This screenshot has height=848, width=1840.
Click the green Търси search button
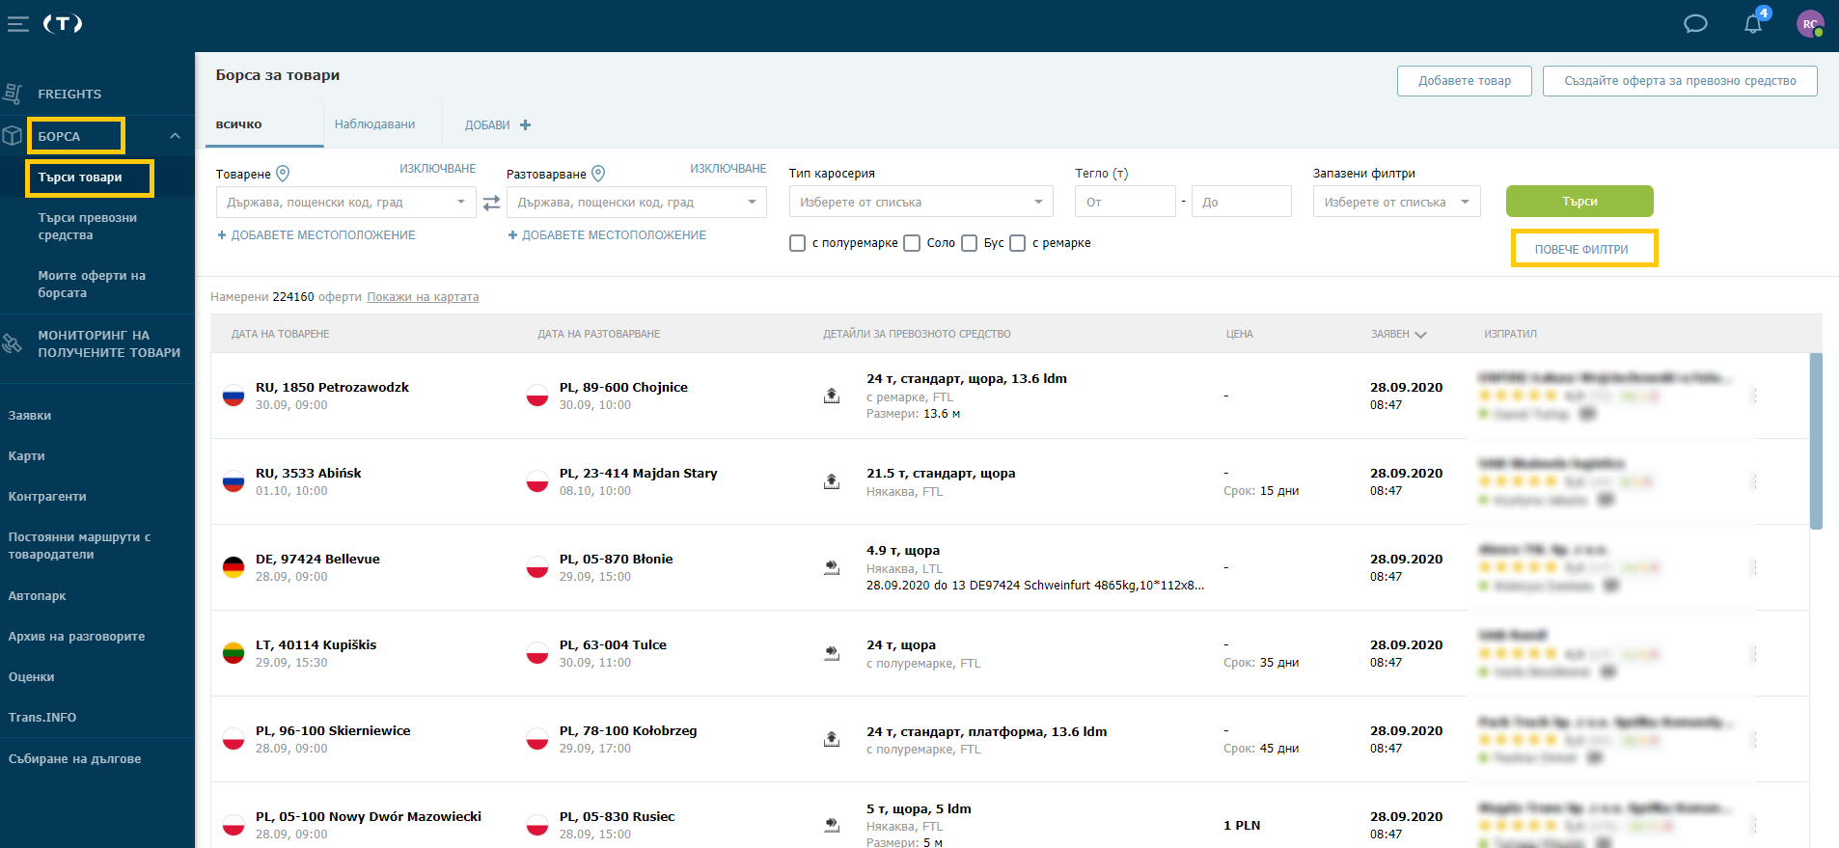1579,202
